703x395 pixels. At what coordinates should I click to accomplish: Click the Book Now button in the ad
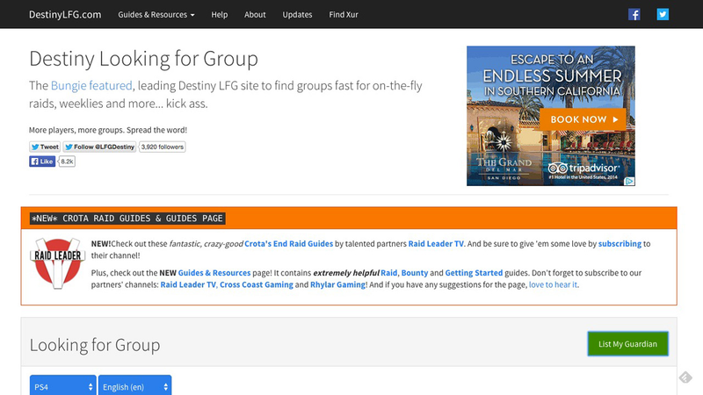pos(583,119)
